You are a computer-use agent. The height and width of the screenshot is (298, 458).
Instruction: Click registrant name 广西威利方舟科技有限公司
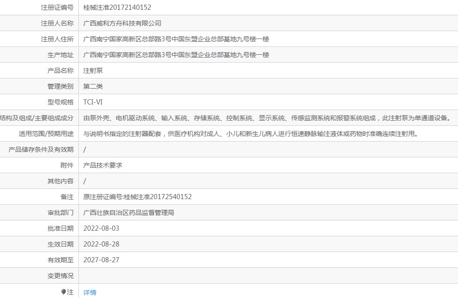pos(122,23)
